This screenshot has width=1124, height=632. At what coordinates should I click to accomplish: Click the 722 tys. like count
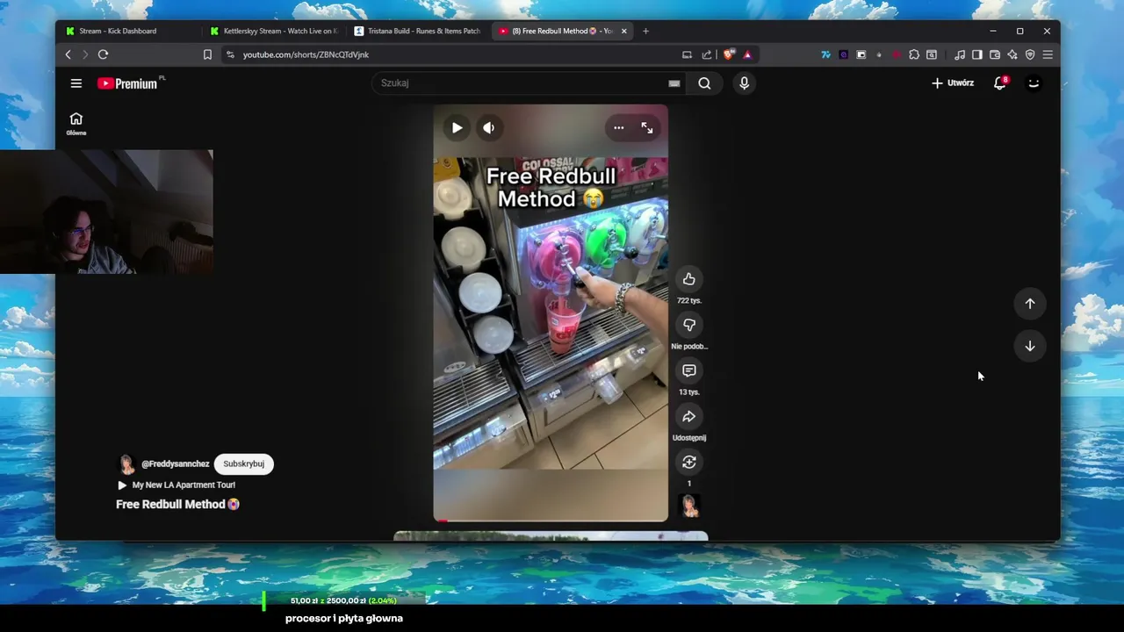coord(689,300)
